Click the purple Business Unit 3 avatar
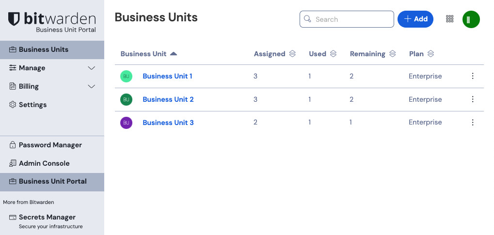 126,123
